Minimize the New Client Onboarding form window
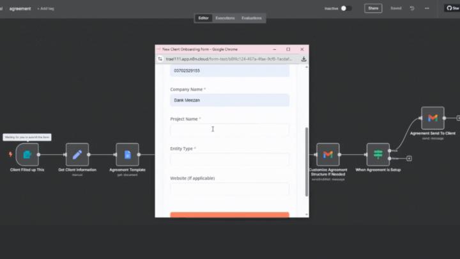This screenshot has height=259, width=460. point(275,49)
